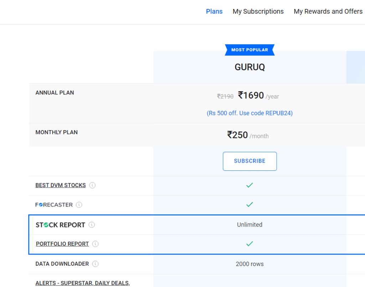The height and width of the screenshot is (287, 365).
Task: Show info icon next to Forecaster
Action: coord(79,205)
